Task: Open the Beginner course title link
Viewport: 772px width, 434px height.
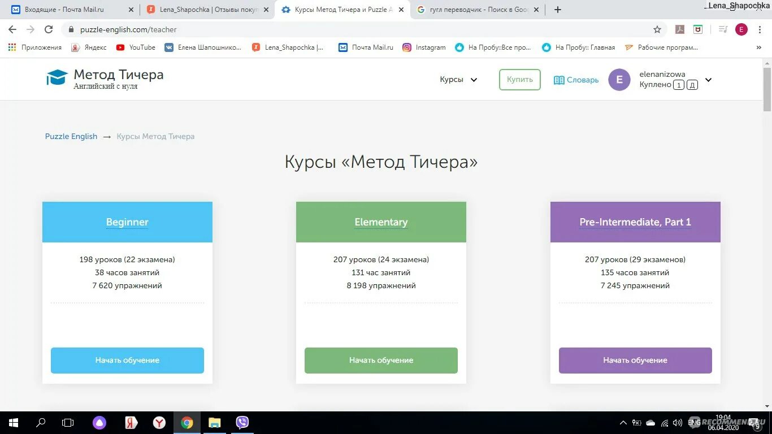Action: pos(127,222)
